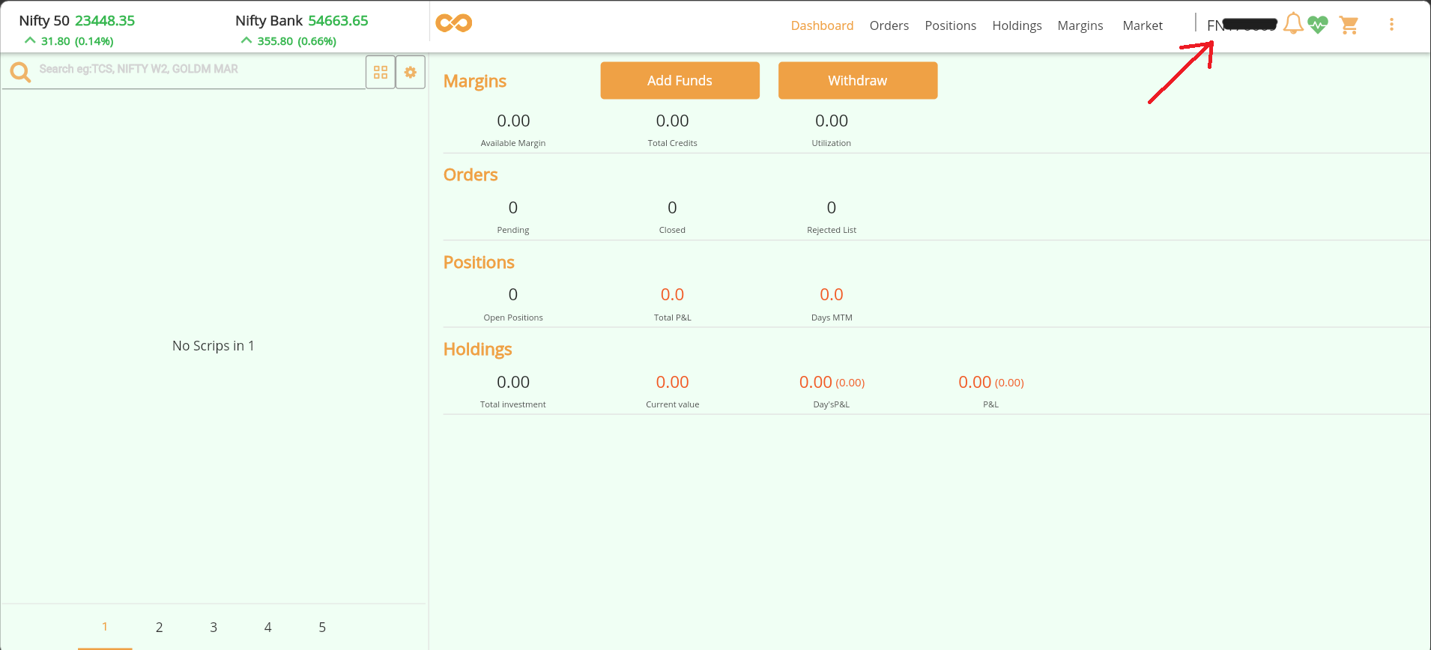Select the Market menu item
Image resolution: width=1431 pixels, height=650 pixels.
(x=1143, y=25)
